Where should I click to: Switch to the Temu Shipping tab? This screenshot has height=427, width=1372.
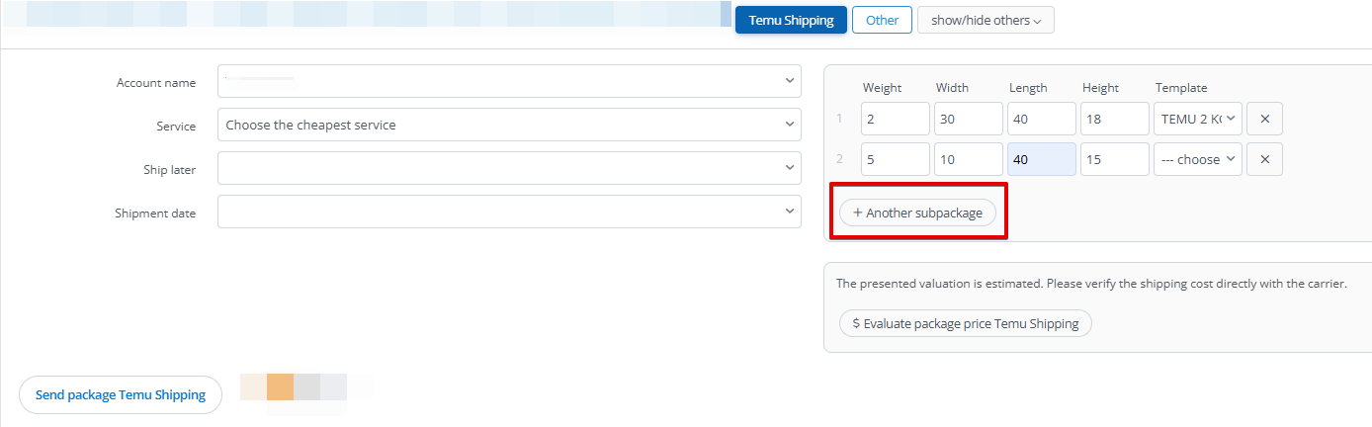tap(791, 21)
